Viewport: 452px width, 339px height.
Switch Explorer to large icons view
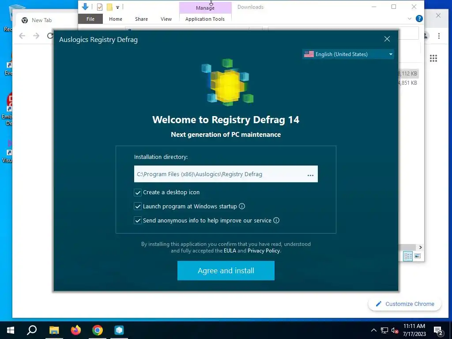point(418,256)
